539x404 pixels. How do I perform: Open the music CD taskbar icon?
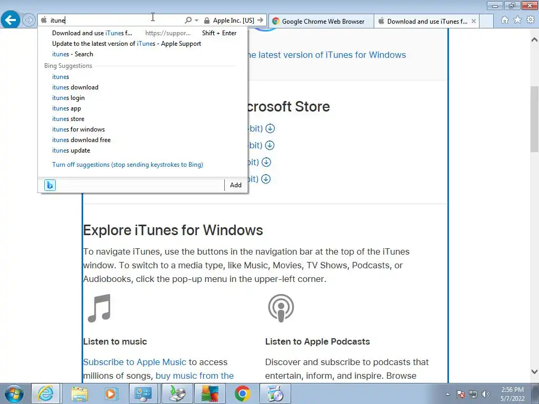coord(275,393)
